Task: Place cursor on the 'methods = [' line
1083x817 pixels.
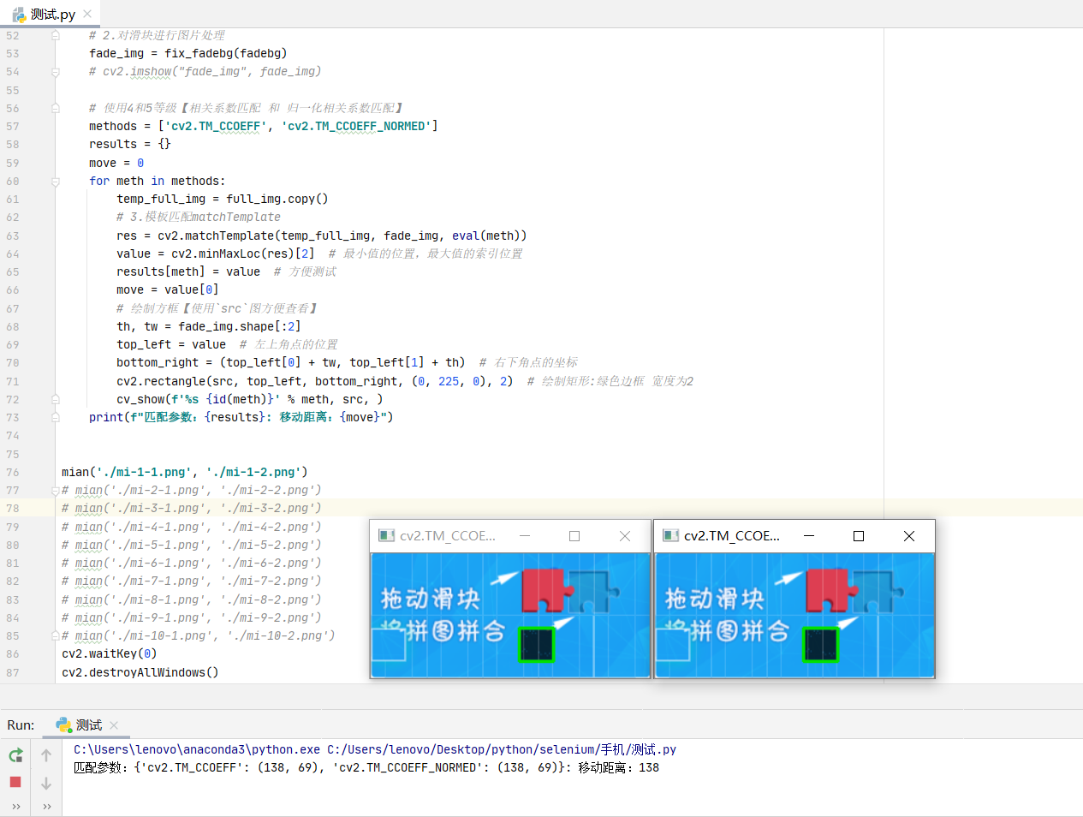Action: tap(263, 126)
